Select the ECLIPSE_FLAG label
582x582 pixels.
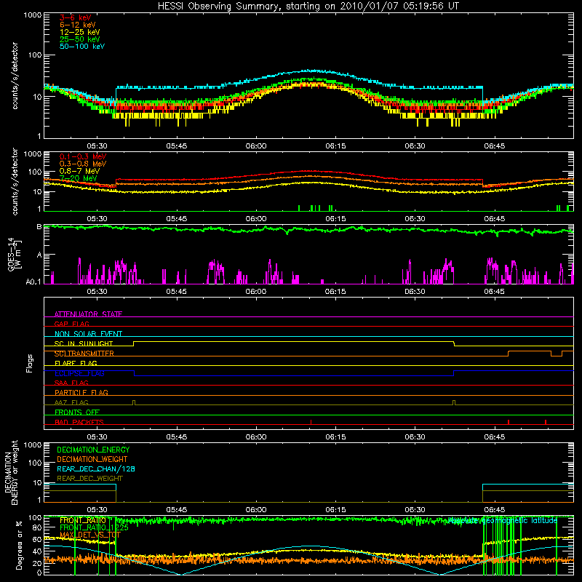(79, 373)
